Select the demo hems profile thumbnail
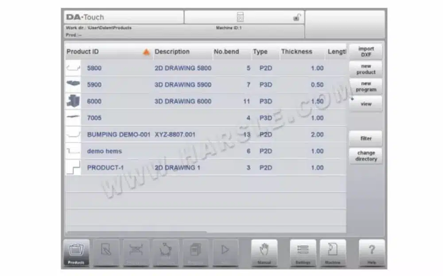This screenshot has height=276, width=443. point(73,151)
